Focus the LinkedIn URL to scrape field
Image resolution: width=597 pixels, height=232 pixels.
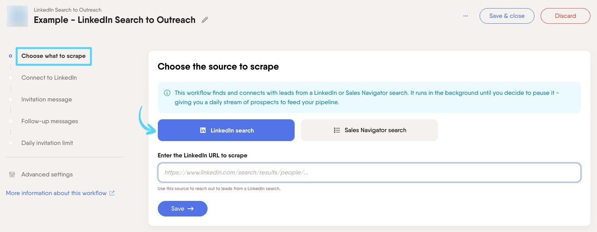click(x=369, y=173)
